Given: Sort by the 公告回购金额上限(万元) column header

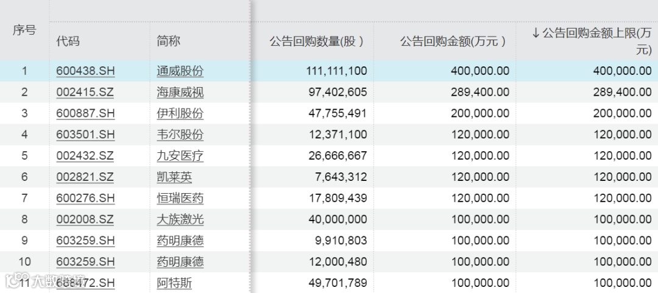Looking at the screenshot, I should click(x=592, y=41).
